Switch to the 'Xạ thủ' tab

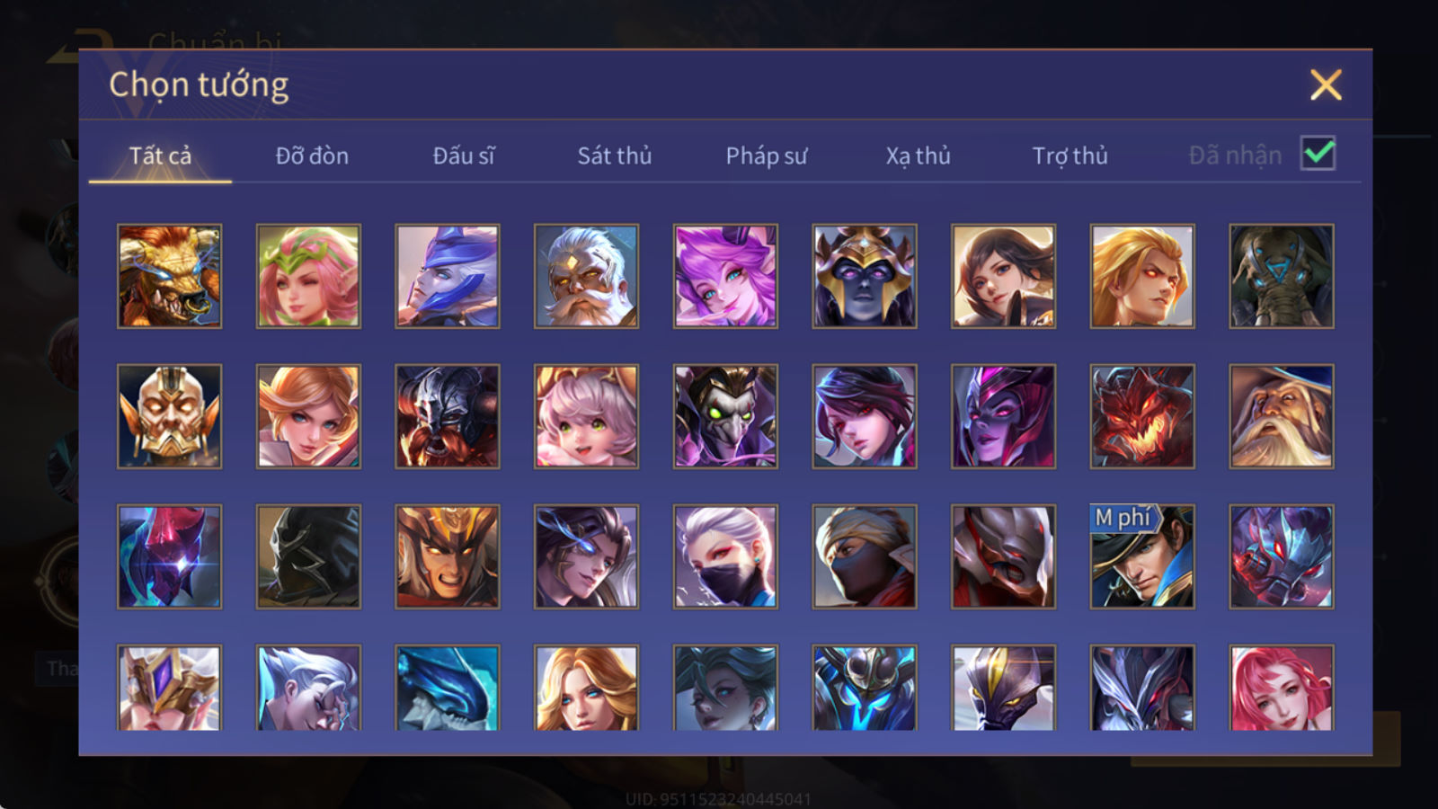click(918, 156)
